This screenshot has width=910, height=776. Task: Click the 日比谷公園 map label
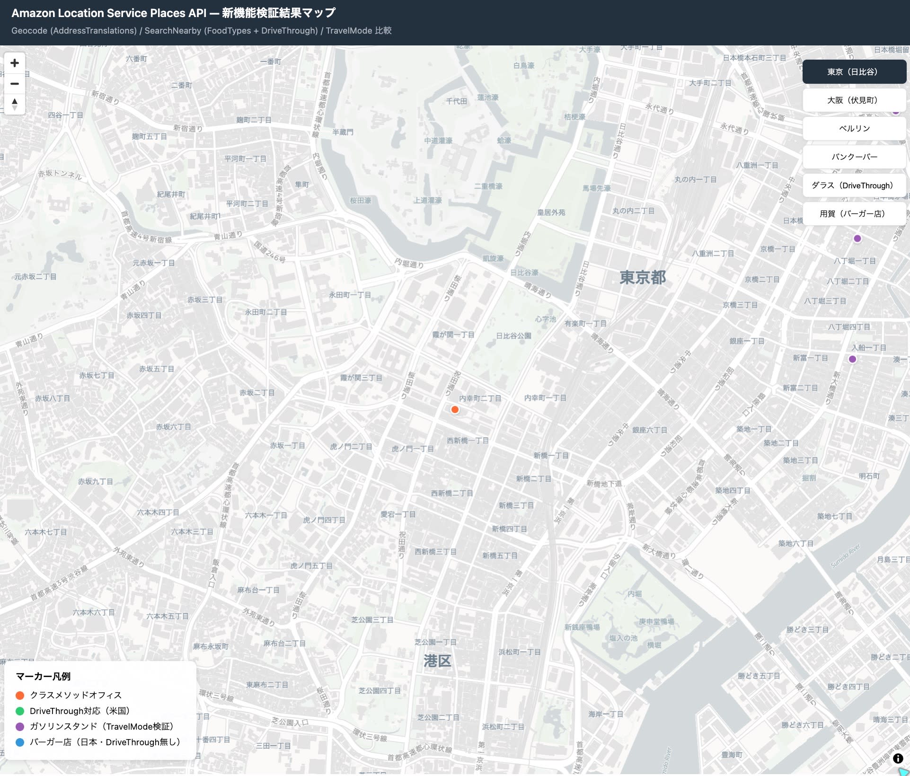(x=513, y=336)
